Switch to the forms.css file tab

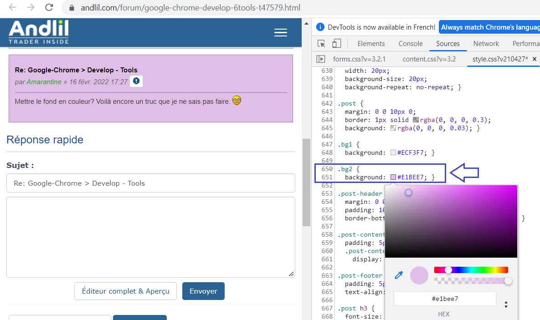coord(359,59)
